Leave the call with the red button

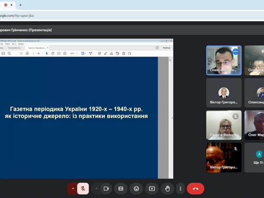pyautogui.click(x=195, y=188)
